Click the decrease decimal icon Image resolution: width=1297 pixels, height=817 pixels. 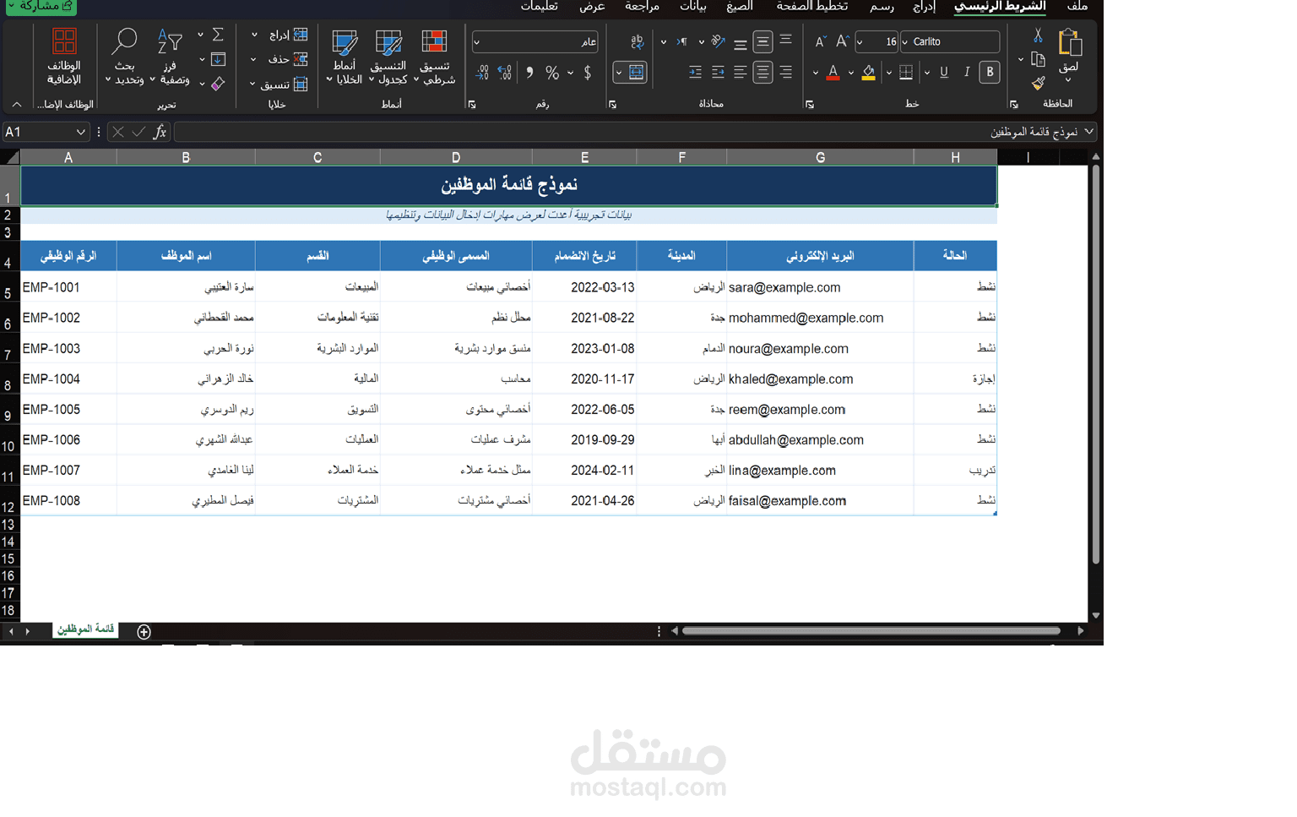coord(482,73)
